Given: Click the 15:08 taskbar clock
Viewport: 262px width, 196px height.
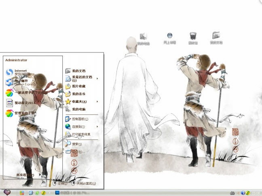Looking at the screenshot, I should coord(256,193).
